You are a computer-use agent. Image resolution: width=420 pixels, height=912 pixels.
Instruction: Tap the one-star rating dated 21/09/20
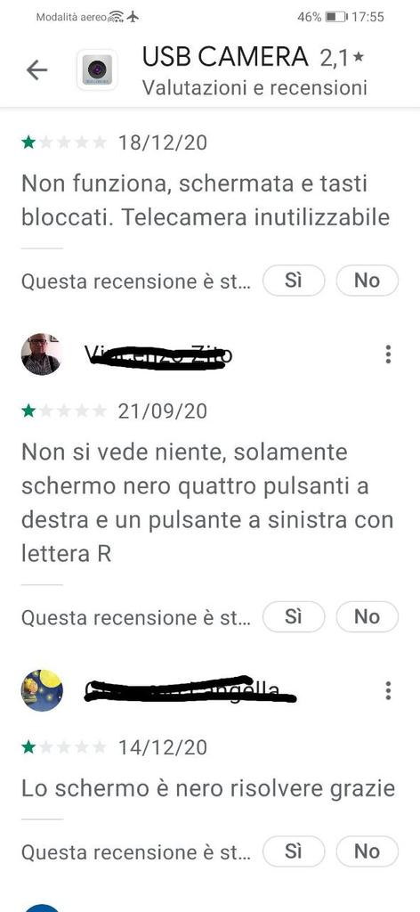point(64,411)
